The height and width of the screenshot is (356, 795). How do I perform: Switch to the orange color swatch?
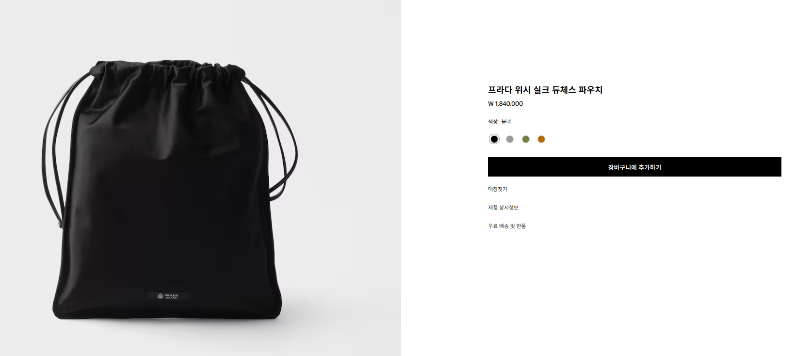541,139
